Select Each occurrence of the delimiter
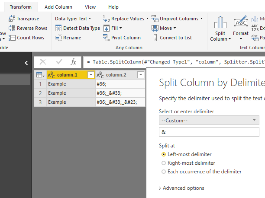Viewport: 265px width, 198px height. pos(164,172)
